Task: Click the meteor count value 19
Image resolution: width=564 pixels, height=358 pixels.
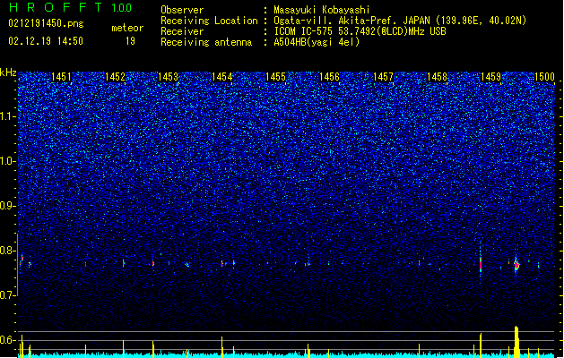Action: [130, 41]
